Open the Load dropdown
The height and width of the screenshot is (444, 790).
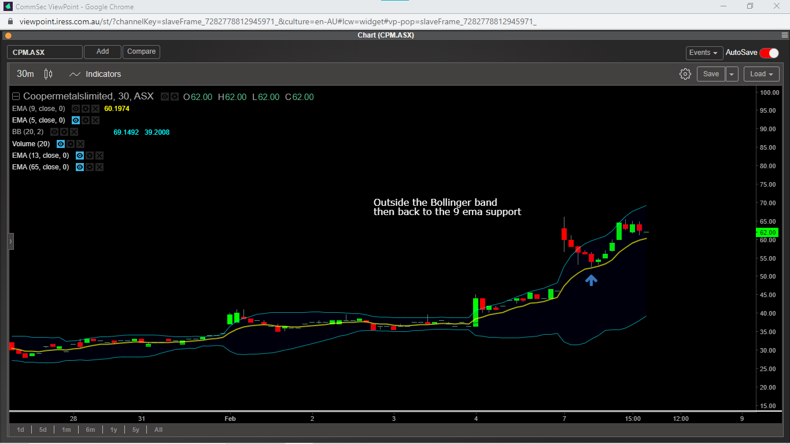(x=761, y=74)
